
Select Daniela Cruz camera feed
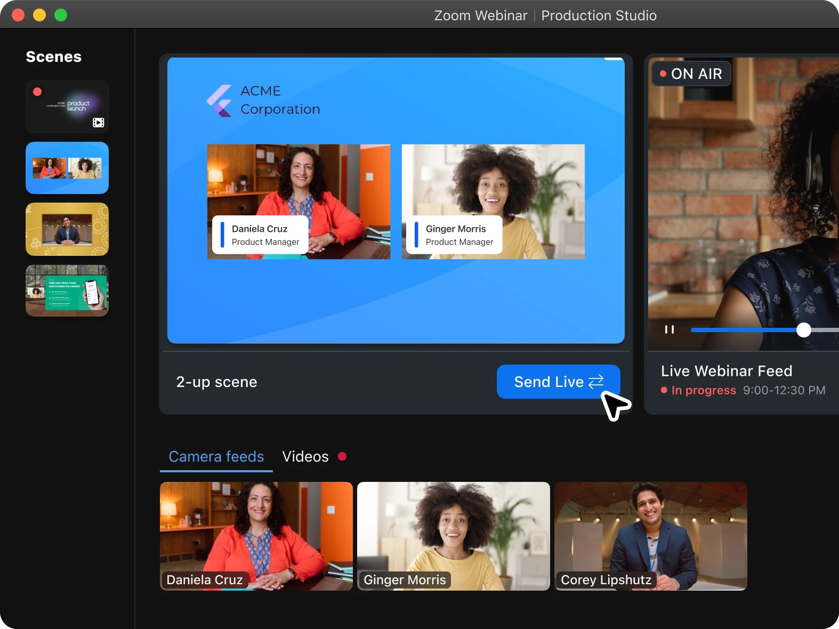tap(256, 536)
